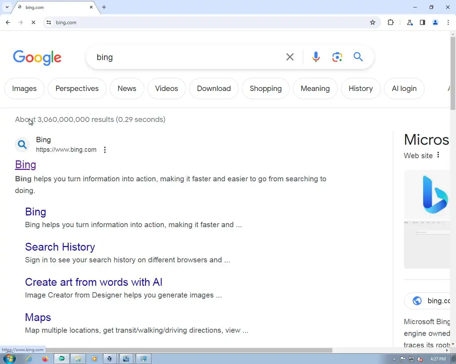
Task: Open the Chrome three-dot menu
Action: [448, 22]
